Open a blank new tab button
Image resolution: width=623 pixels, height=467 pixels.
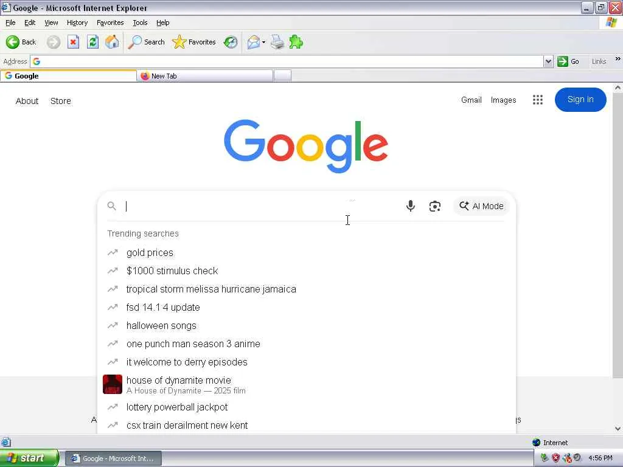(282, 75)
